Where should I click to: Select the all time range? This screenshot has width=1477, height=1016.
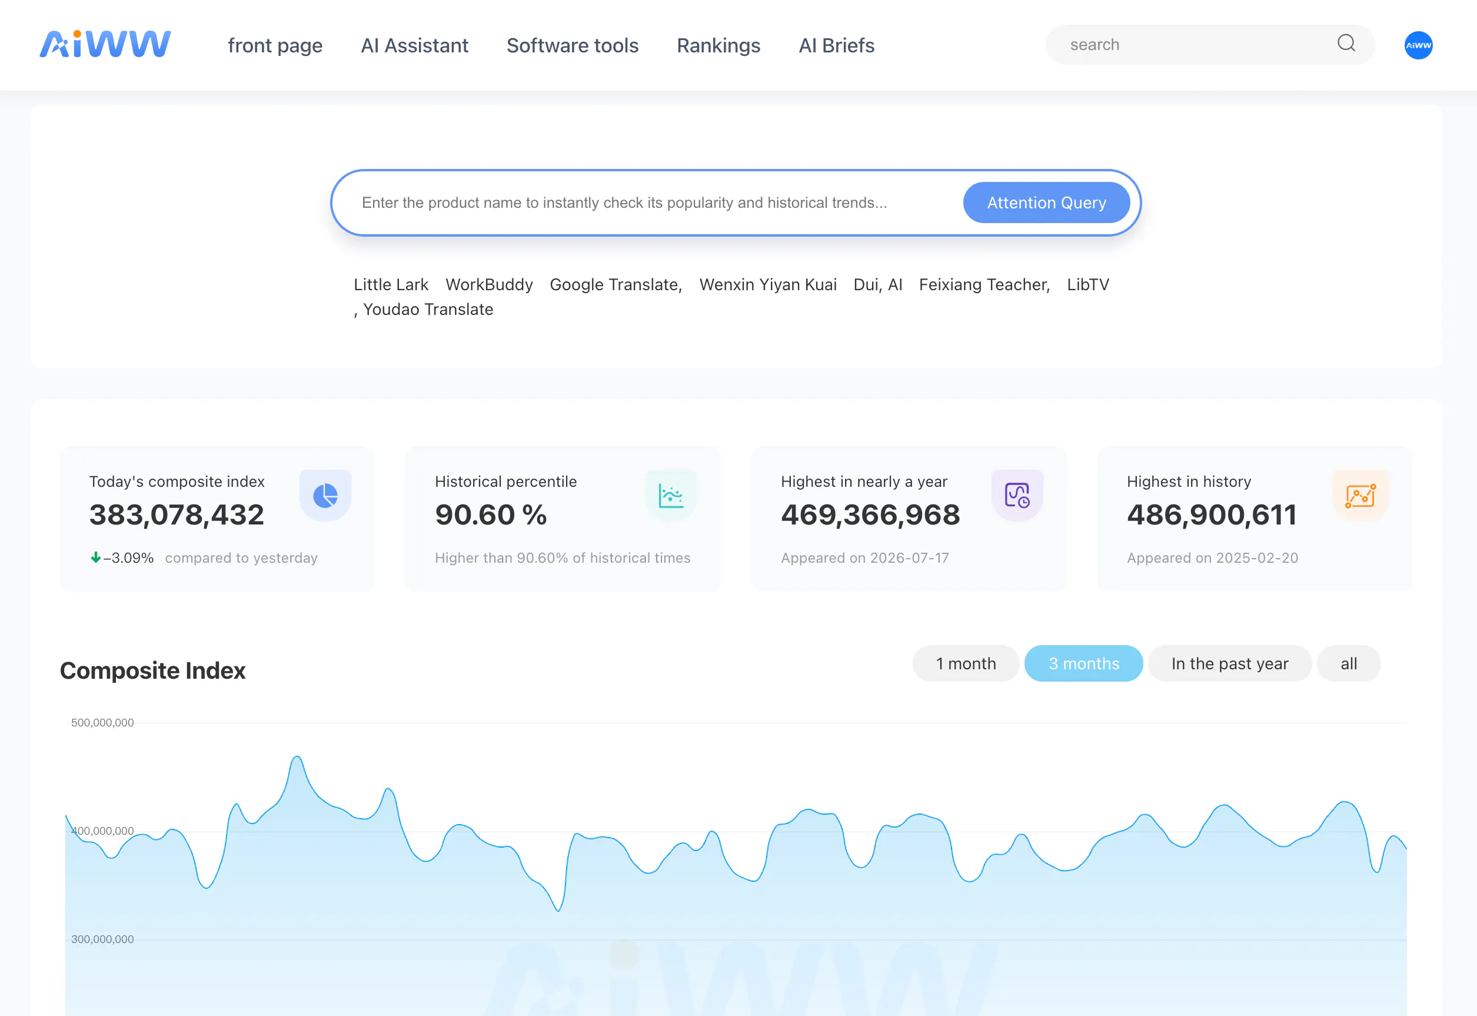pos(1349,663)
